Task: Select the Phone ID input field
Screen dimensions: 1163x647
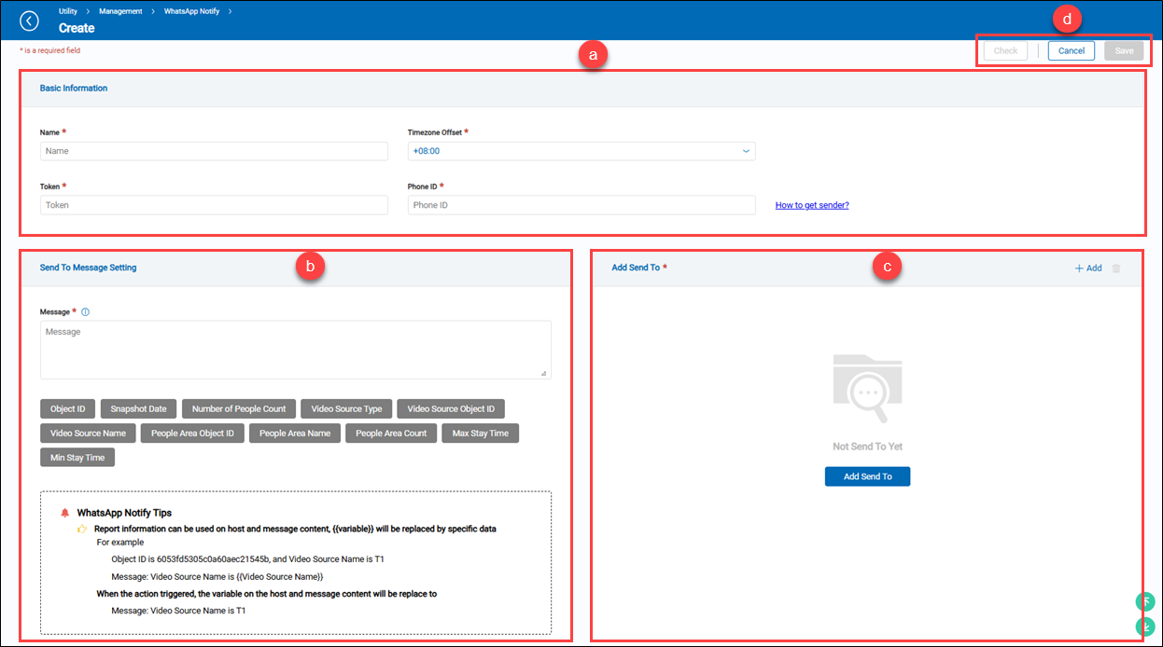Action: pyautogui.click(x=581, y=205)
